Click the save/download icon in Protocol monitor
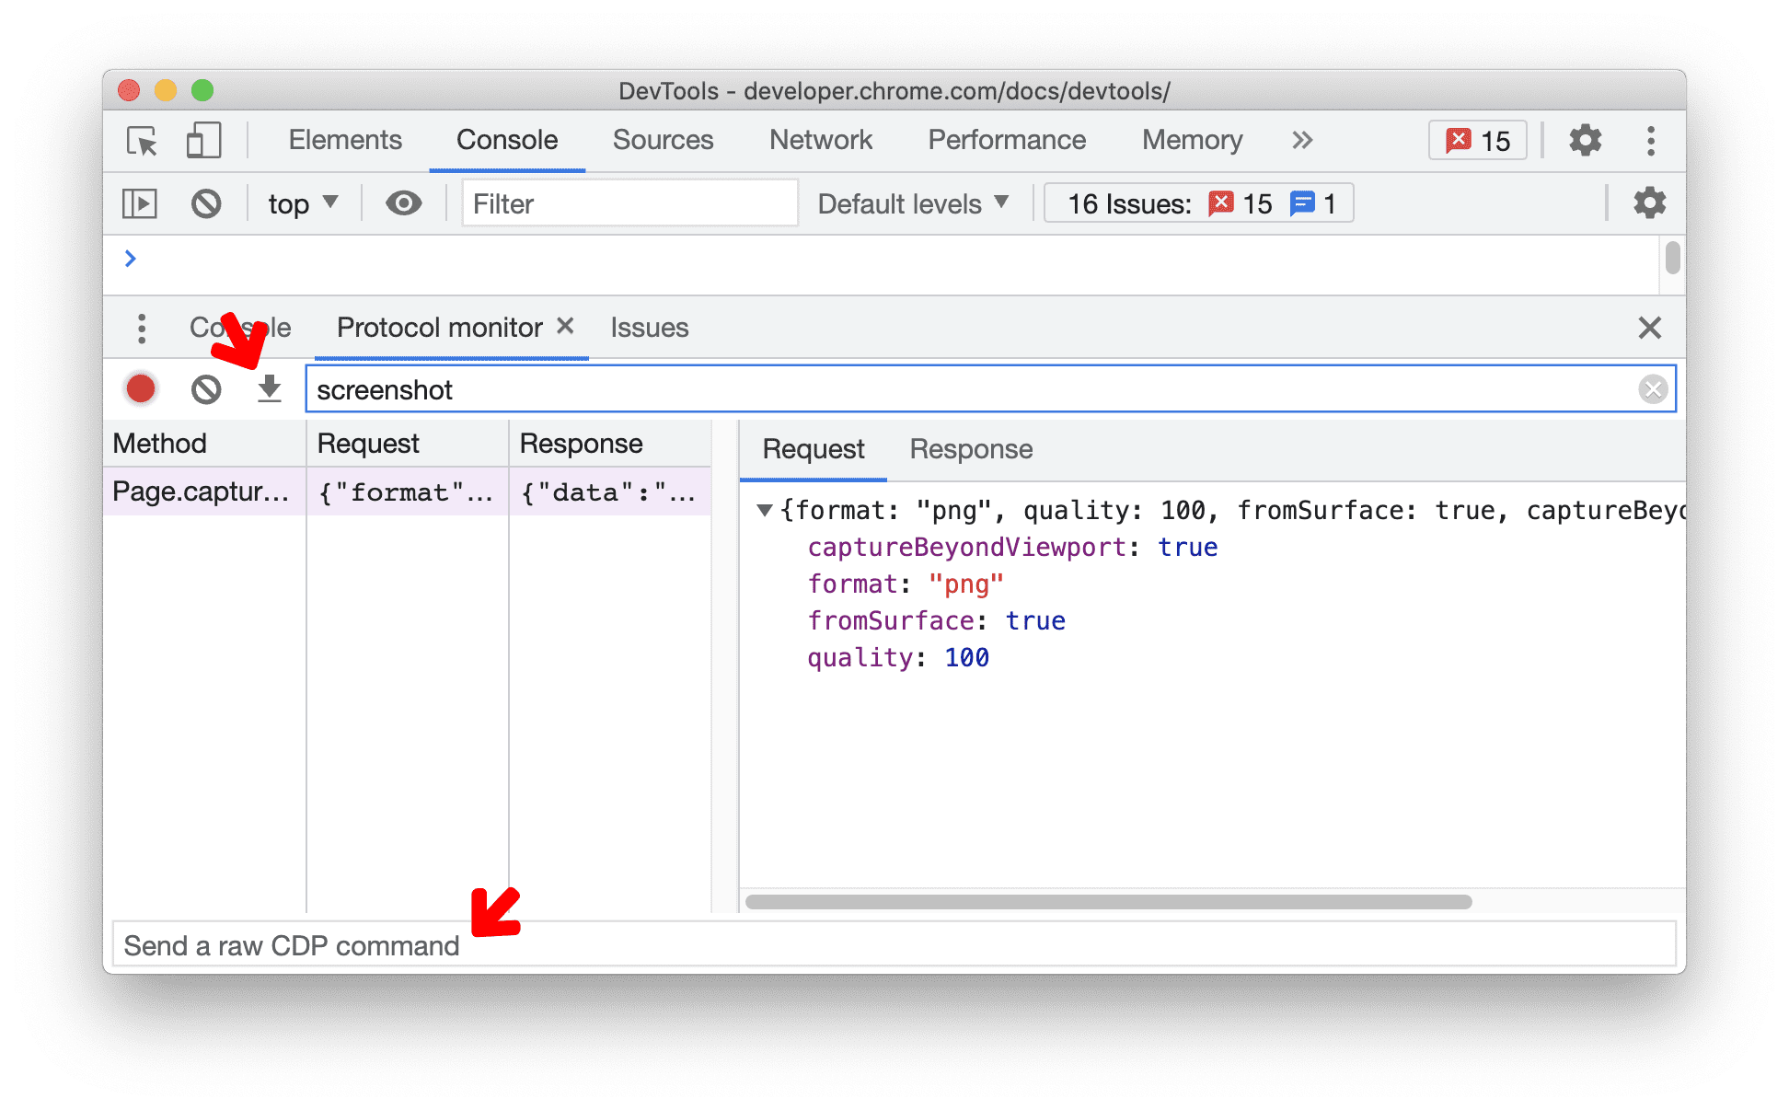The width and height of the screenshot is (1789, 1110). 270,388
